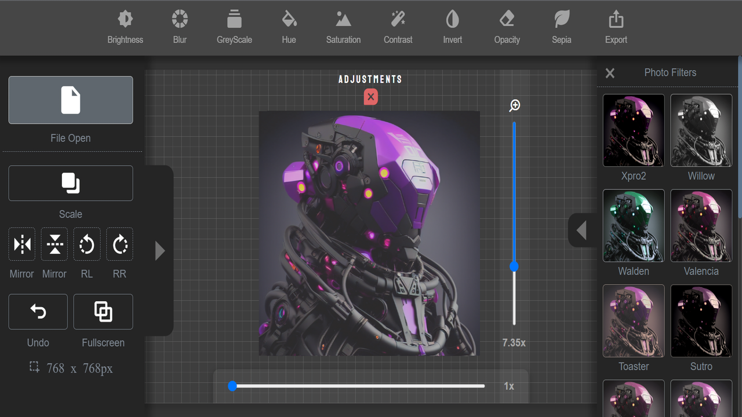Open a file using File Open
This screenshot has width=742, height=417.
(70, 100)
